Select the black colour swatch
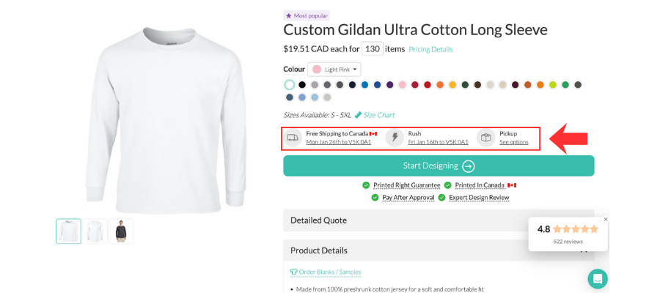 point(302,85)
